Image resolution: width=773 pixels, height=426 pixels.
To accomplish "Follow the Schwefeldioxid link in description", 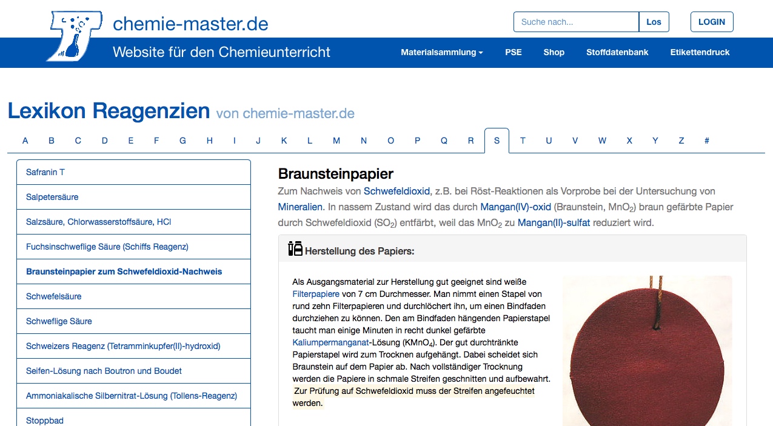I will pyautogui.click(x=397, y=191).
